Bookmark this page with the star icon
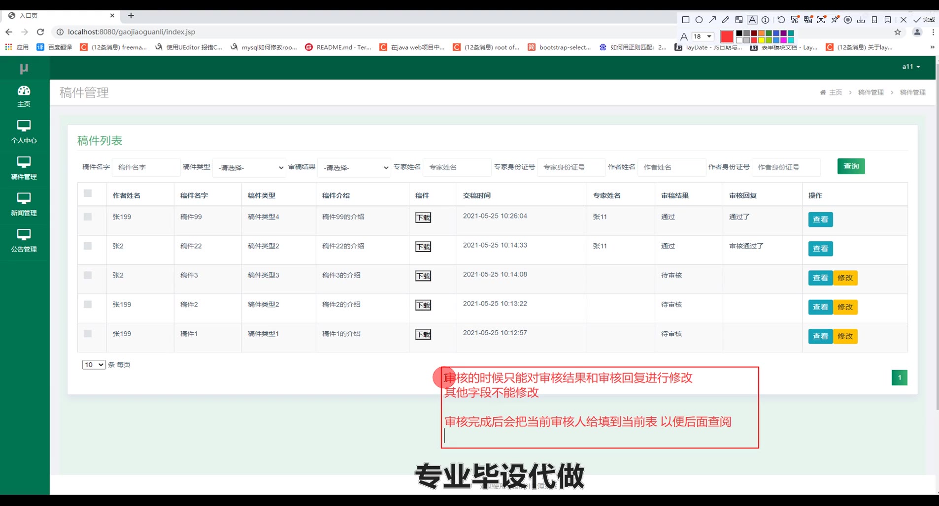 898,32
